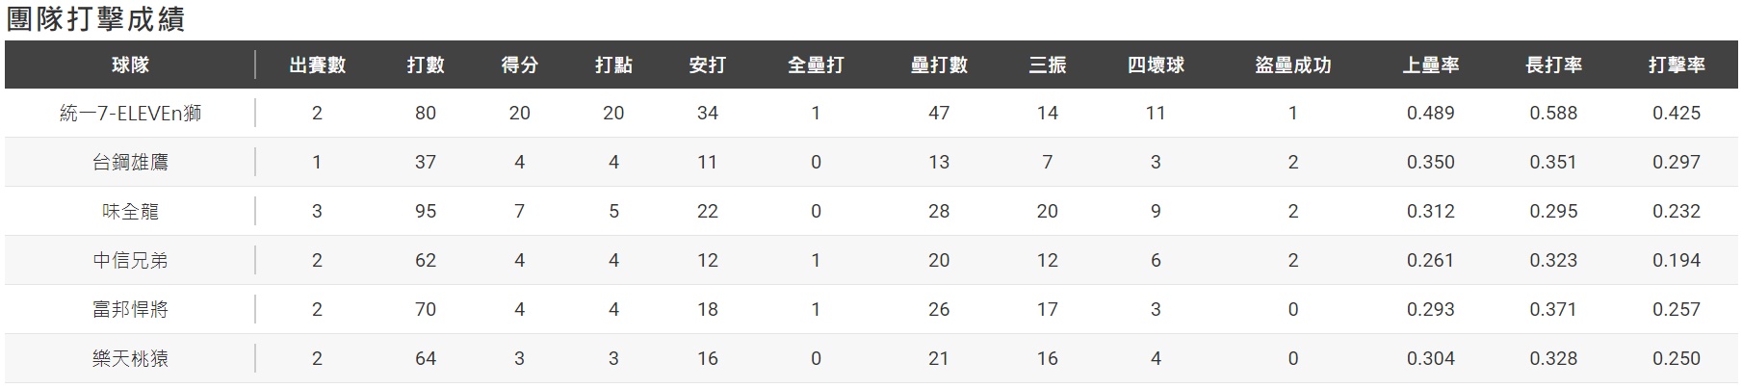Sort by 四壞球 header
1742x388 pixels.
coord(1156,65)
